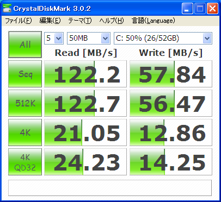
Task: Start the Seq sequential test
Action: click(x=25, y=74)
